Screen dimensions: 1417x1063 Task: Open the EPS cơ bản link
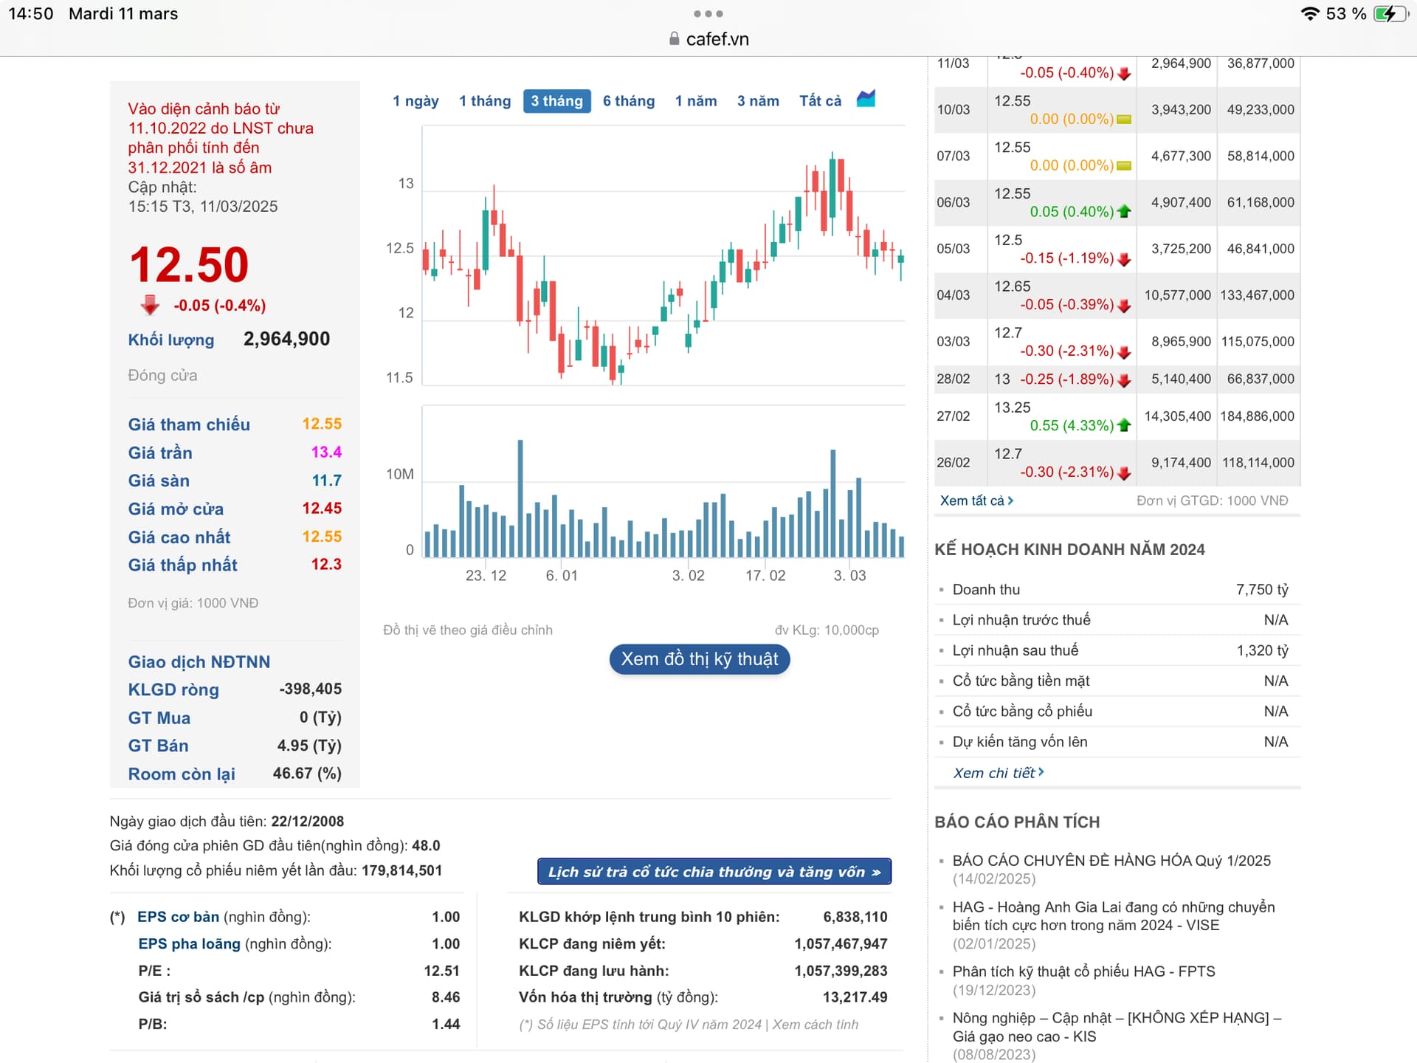click(178, 917)
